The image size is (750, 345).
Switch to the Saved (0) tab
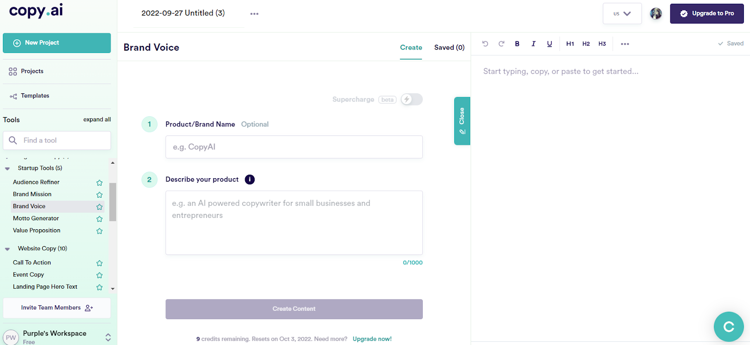(449, 47)
